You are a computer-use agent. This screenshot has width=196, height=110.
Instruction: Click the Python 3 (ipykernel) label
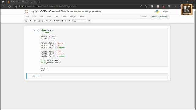[x=159, y=16]
